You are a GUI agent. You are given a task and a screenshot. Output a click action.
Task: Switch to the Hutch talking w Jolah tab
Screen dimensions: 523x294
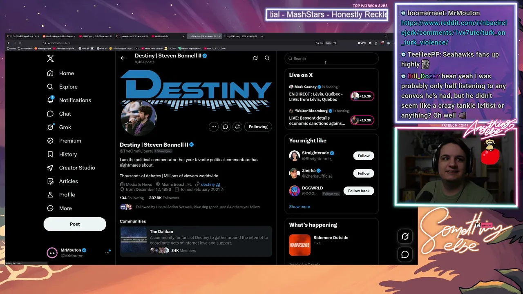click(x=58, y=36)
